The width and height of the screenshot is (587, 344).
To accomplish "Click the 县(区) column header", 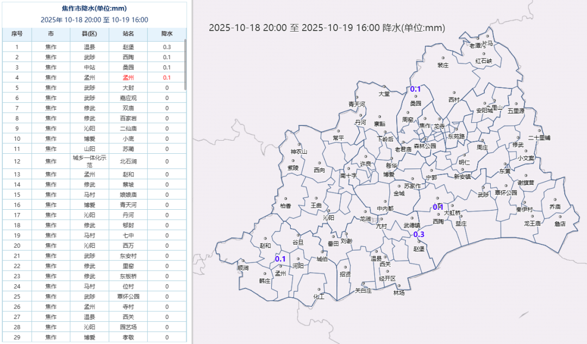I will coord(89,34).
